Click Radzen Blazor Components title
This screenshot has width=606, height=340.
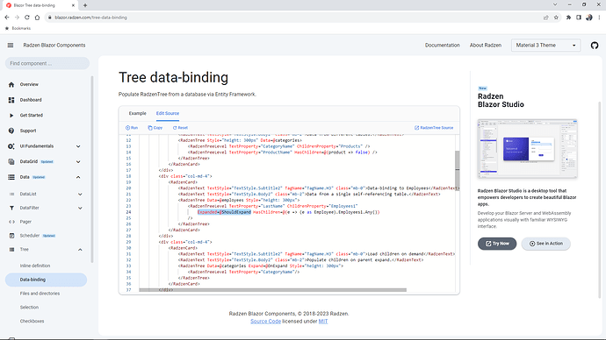coord(54,45)
